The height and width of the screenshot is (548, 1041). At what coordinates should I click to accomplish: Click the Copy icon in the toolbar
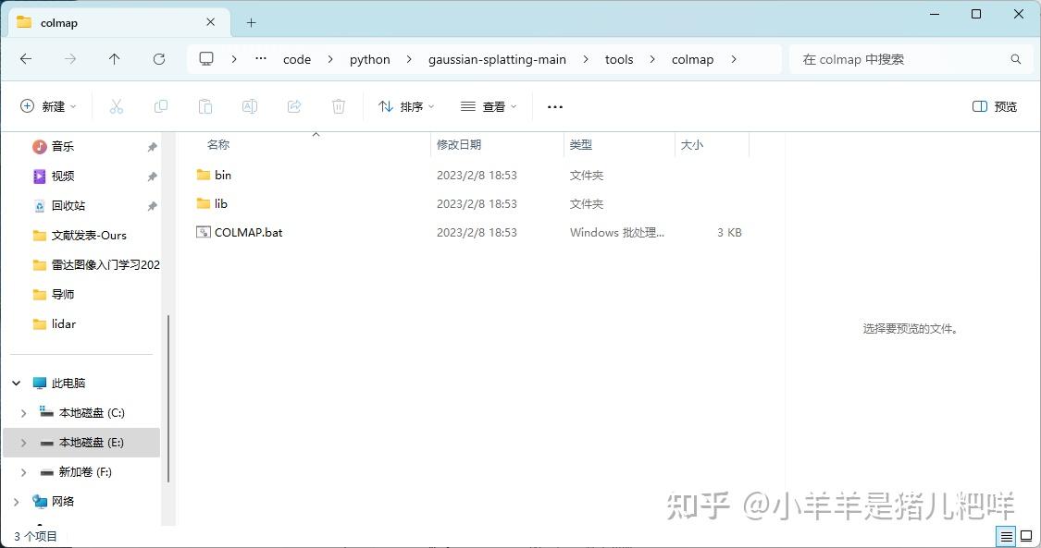pos(161,106)
